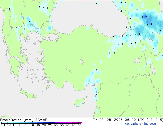Pick the 10–15 mm legend color swatch
Image resolution: width=163 pixels, height=126 pixels.
click(34, 123)
